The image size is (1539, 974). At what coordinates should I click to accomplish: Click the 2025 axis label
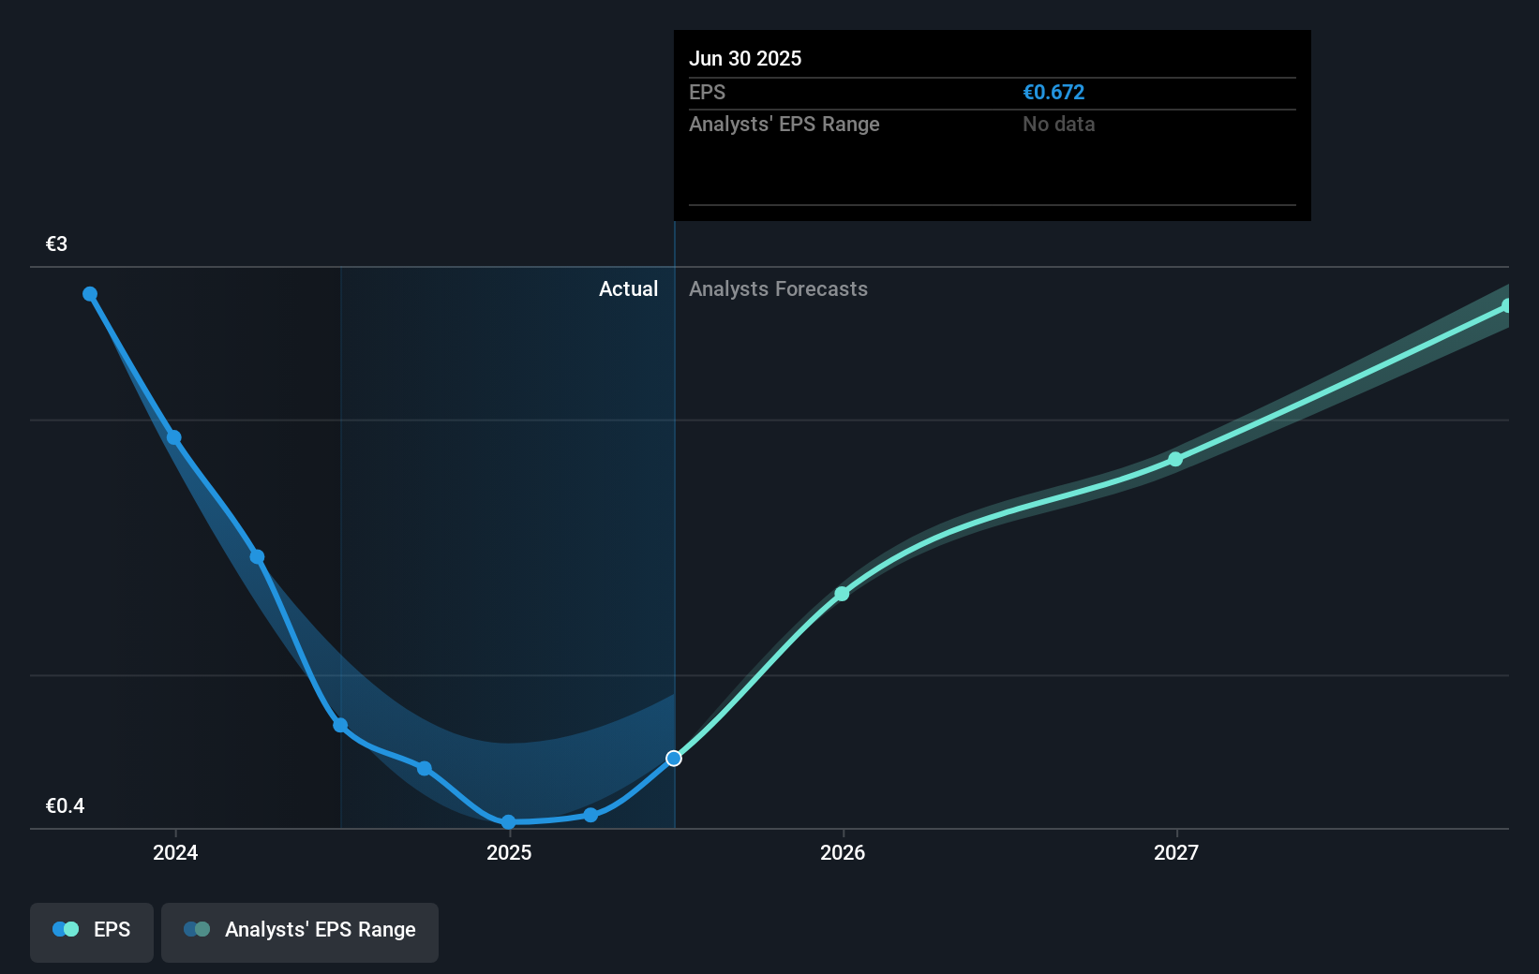(509, 852)
